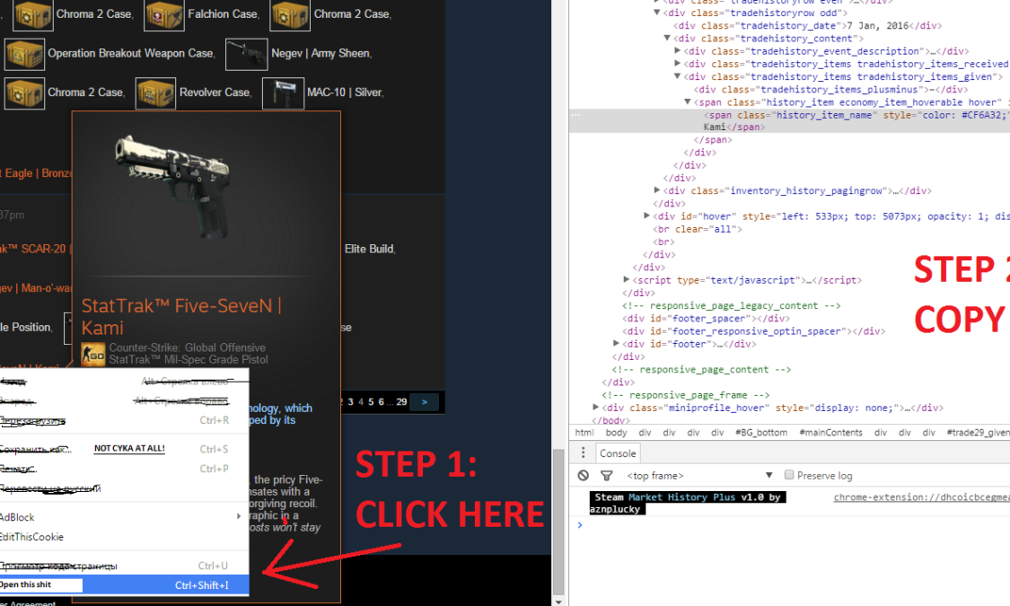This screenshot has height=606, width=1010.
Task: Click the MAC-10 Silver item icon
Action: point(284,93)
